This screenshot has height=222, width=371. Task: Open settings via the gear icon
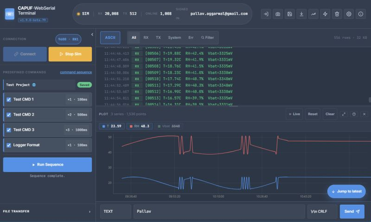[x=349, y=14]
